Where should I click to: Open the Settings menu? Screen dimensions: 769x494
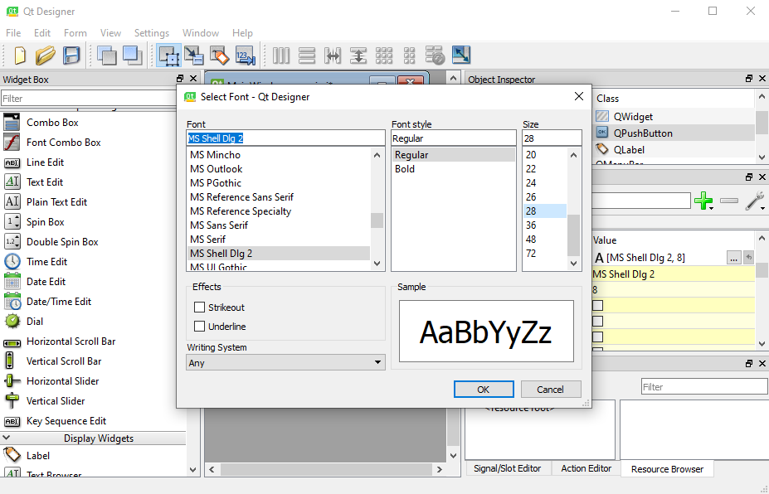point(152,33)
